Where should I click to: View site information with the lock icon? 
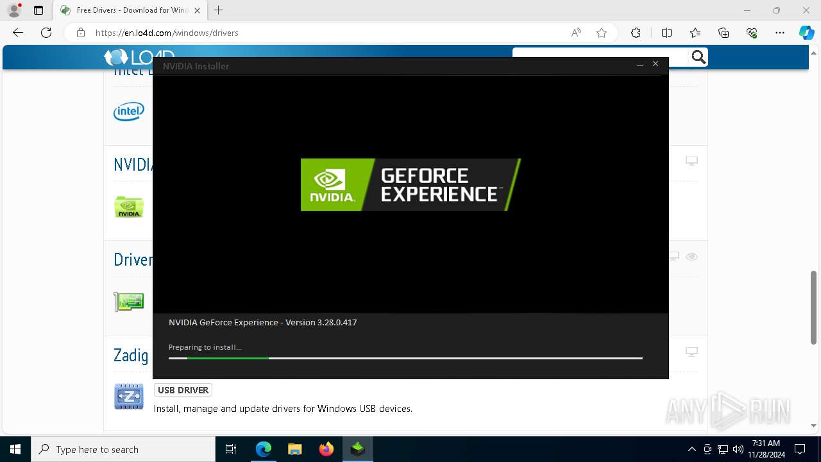pyautogui.click(x=81, y=33)
